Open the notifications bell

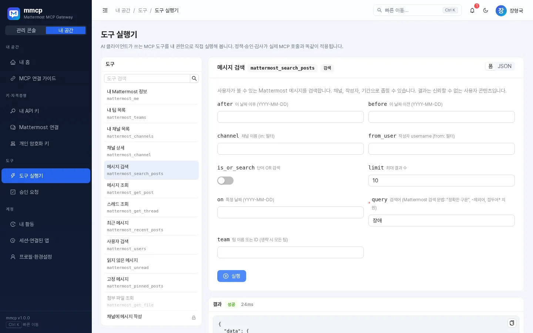coord(472,10)
